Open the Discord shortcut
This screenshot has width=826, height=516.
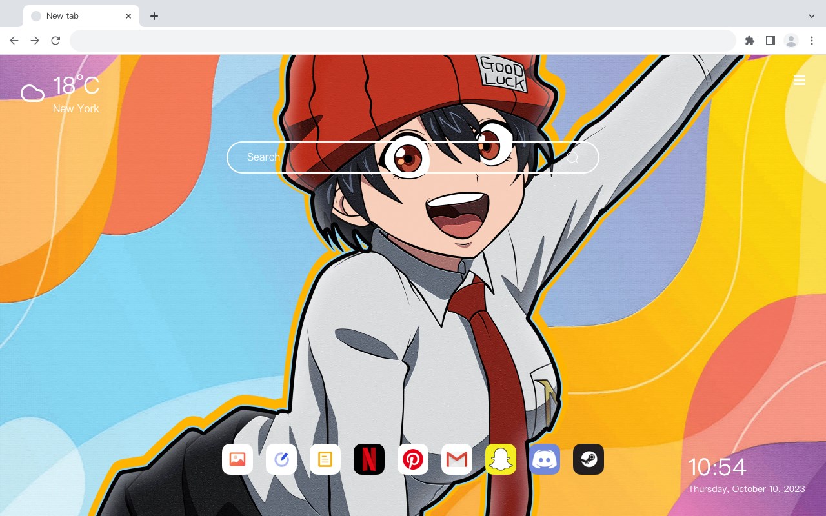[545, 459]
